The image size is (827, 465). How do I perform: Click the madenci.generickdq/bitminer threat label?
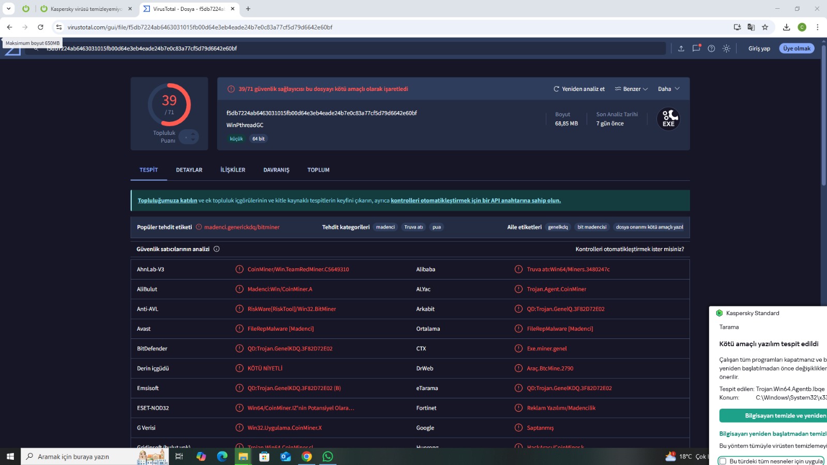[x=242, y=227]
